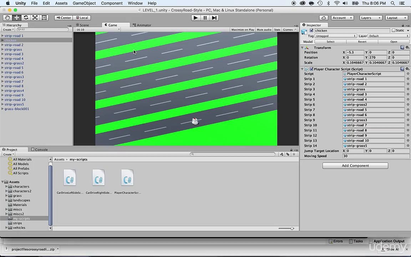This screenshot has width=411, height=257.
Task: Switch to the Scene tab
Action: pyautogui.click(x=82, y=25)
